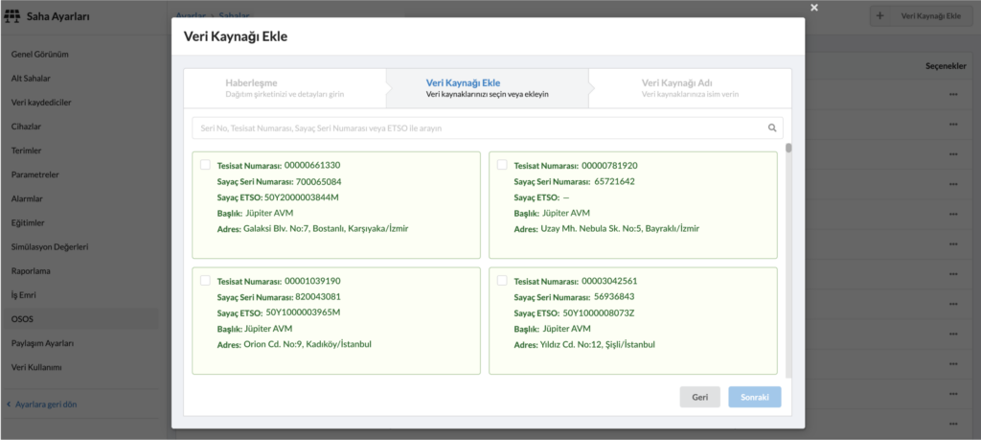Click the Sonraki button

(754, 397)
